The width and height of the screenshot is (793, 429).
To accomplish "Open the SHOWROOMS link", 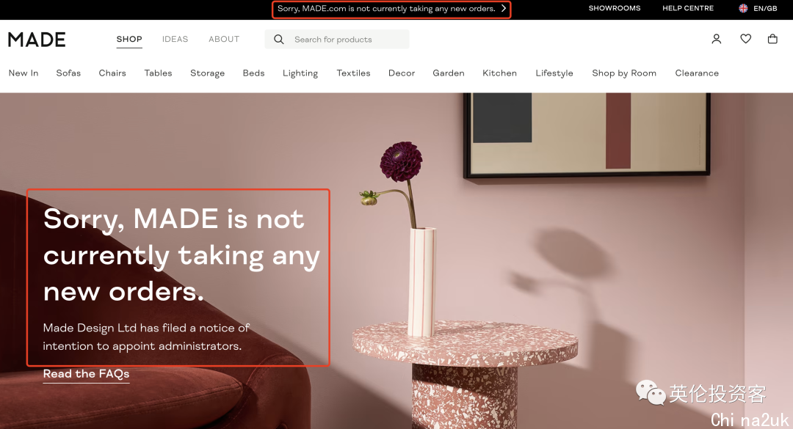I will (x=615, y=8).
